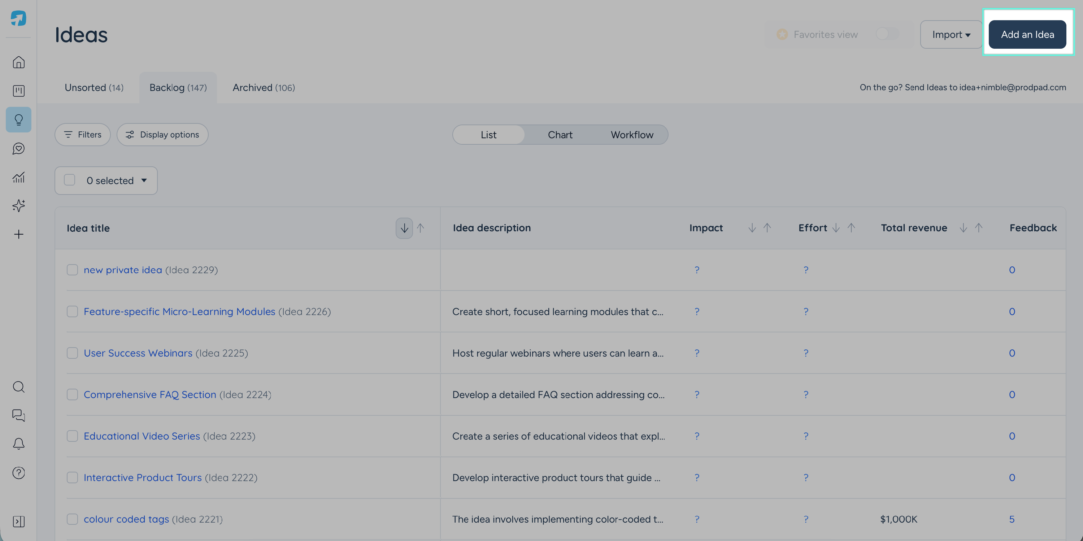Viewport: 1083px width, 541px height.
Task: Expand the sidebar using bottom panel icon
Action: (x=18, y=522)
